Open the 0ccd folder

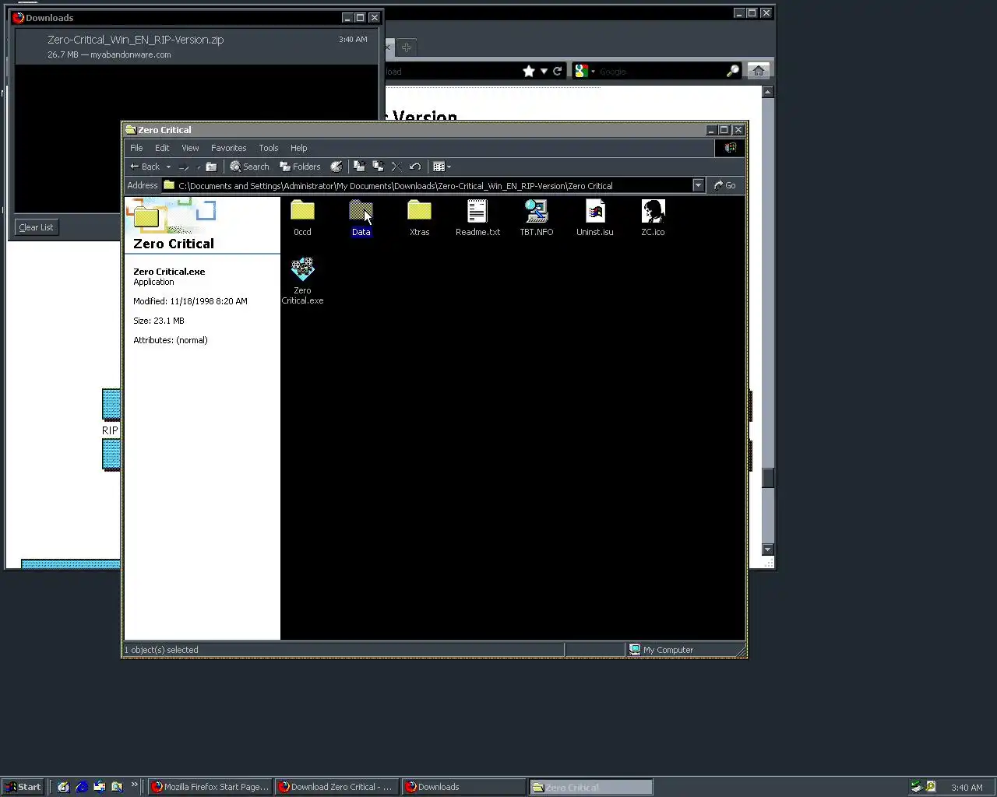[x=302, y=218]
